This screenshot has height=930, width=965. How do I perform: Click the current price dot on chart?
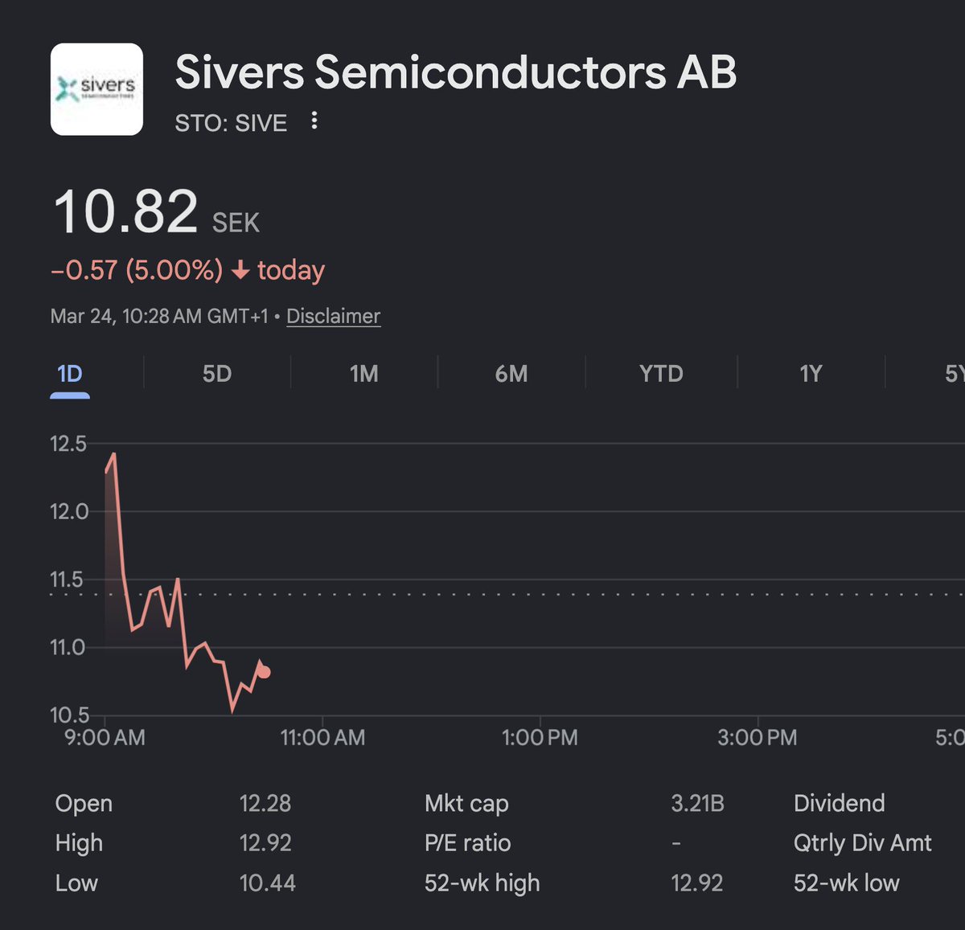(x=265, y=672)
